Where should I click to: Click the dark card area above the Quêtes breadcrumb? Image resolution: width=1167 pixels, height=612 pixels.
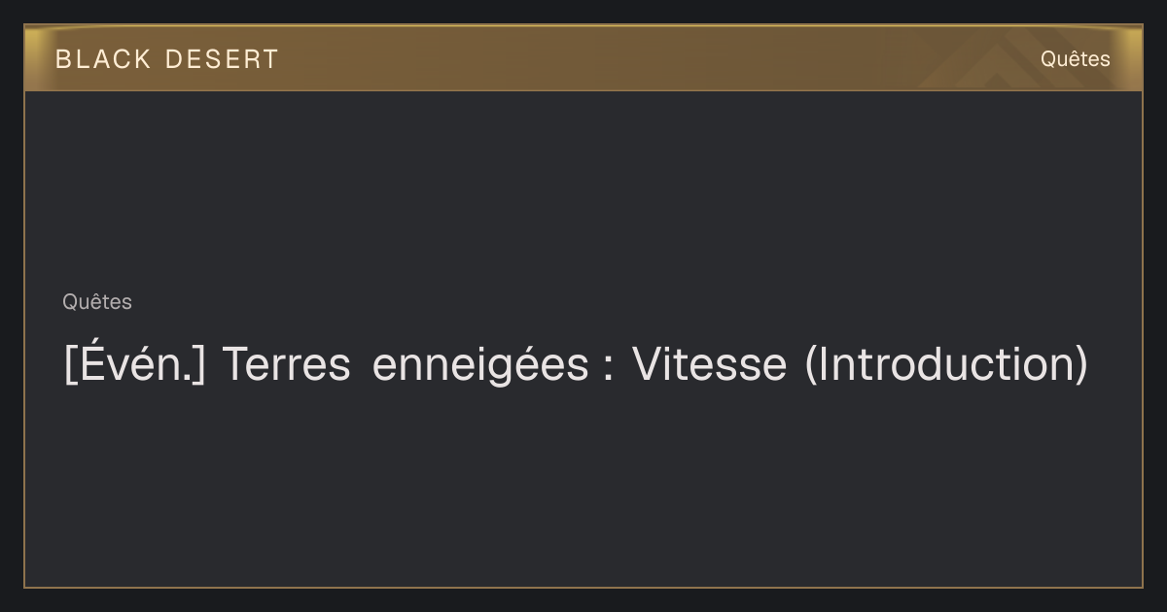tap(583, 189)
